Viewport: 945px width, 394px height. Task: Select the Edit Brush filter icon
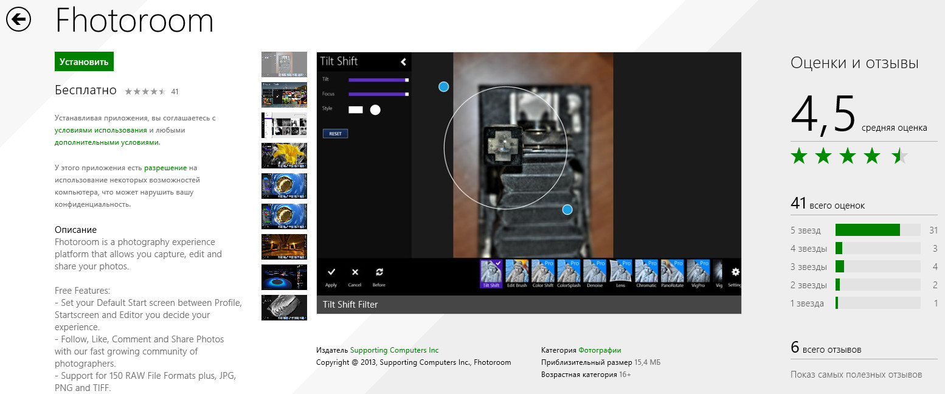pyautogui.click(x=516, y=271)
